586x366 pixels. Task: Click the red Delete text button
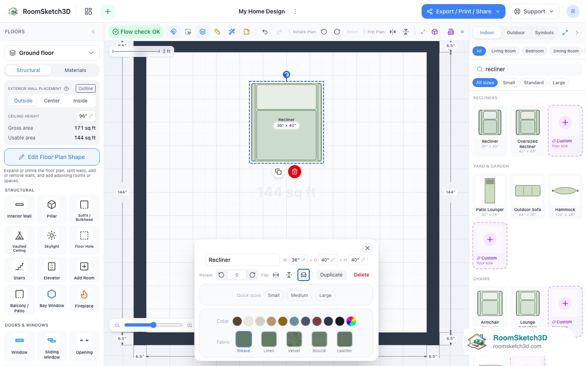[x=361, y=275]
